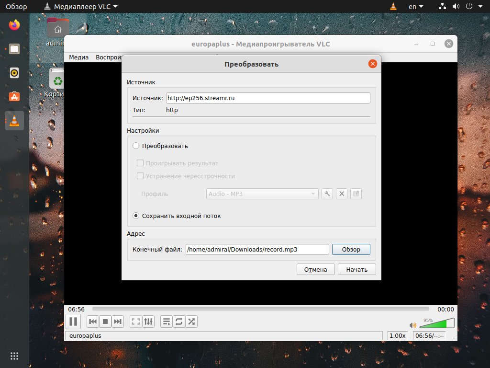The image size is (490, 368).
Task: Click the Начать button
Action: click(357, 269)
